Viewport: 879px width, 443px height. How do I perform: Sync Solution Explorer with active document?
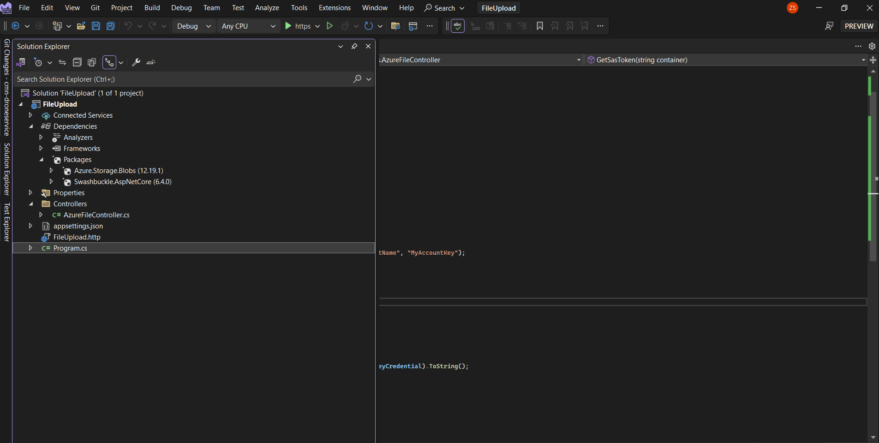(62, 62)
